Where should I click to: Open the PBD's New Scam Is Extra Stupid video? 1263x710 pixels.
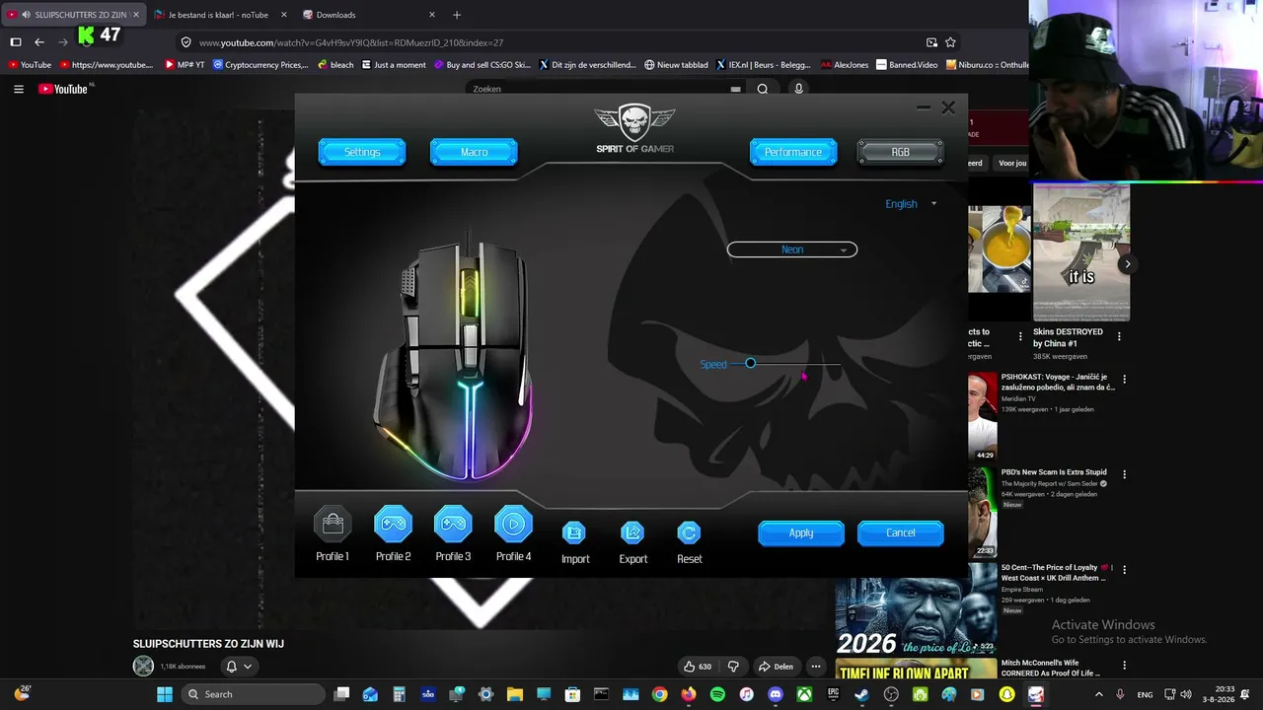click(x=1054, y=472)
